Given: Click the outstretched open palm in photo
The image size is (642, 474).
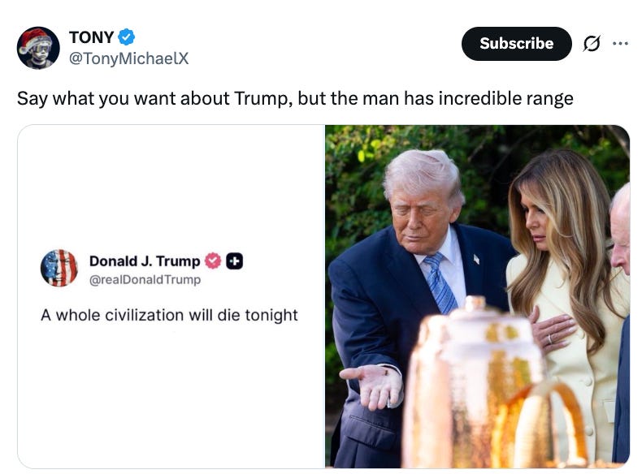Looking at the screenshot, I should 371,385.
